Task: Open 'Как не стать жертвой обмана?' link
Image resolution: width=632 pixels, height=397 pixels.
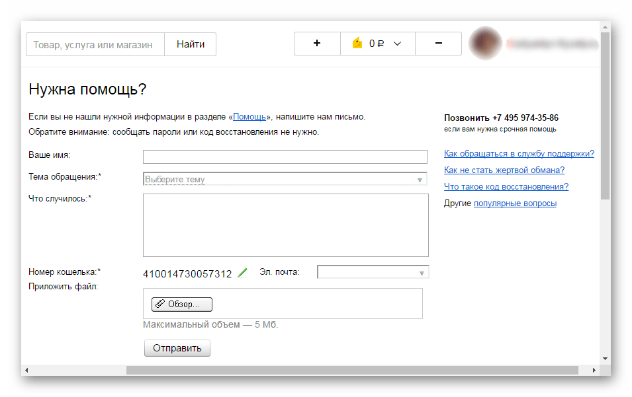Action: coord(504,170)
